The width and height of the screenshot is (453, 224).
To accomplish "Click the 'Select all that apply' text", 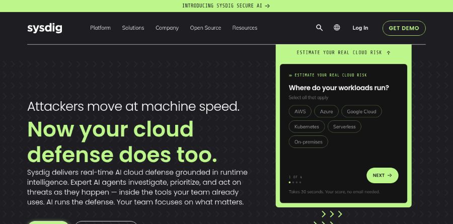I will tap(308, 98).
